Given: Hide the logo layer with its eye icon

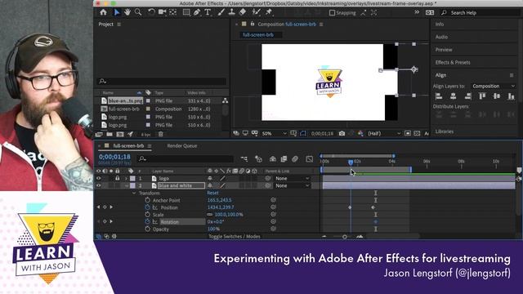Looking at the screenshot, I should (x=98, y=178).
